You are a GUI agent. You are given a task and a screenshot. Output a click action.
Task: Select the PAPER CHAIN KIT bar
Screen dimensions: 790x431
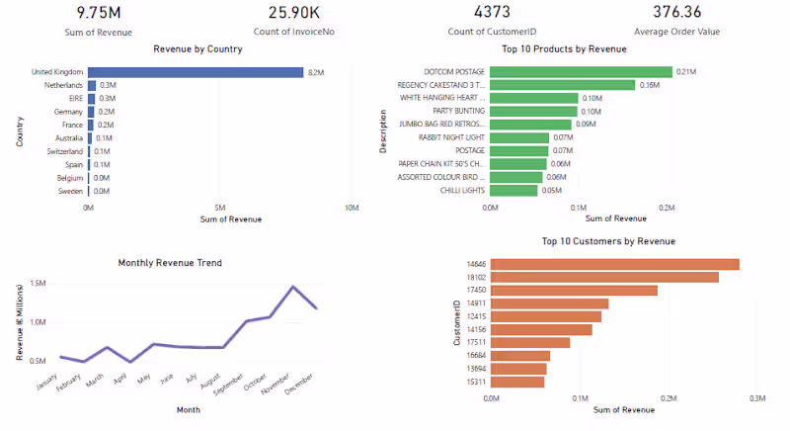pos(517,164)
